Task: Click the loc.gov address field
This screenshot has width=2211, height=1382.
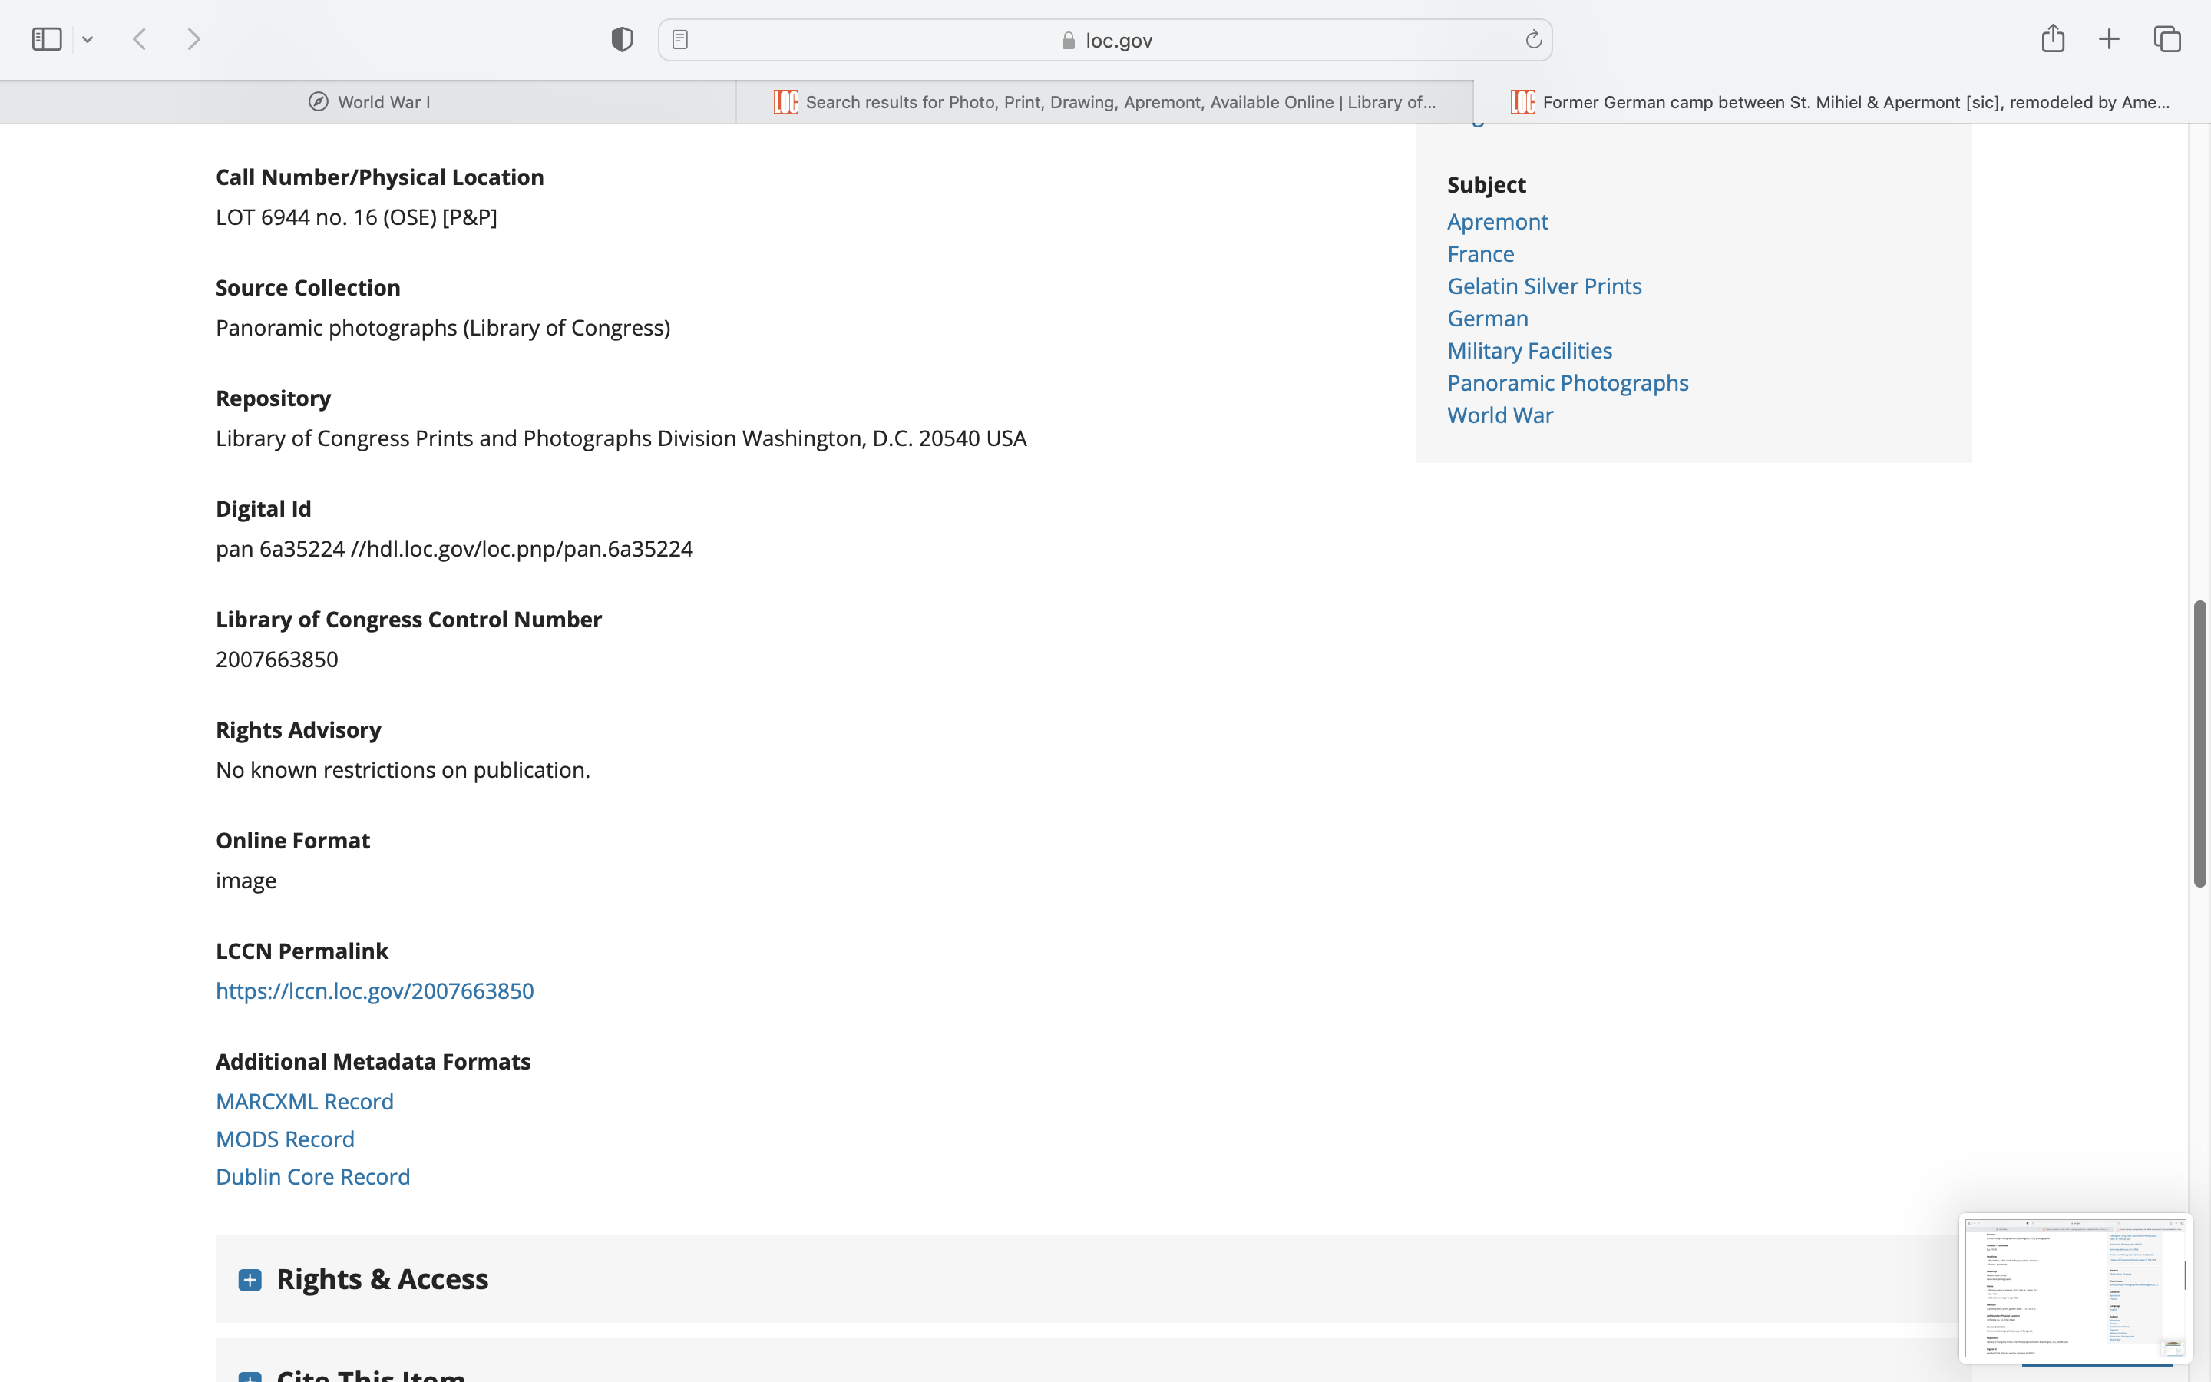Action: (1105, 40)
